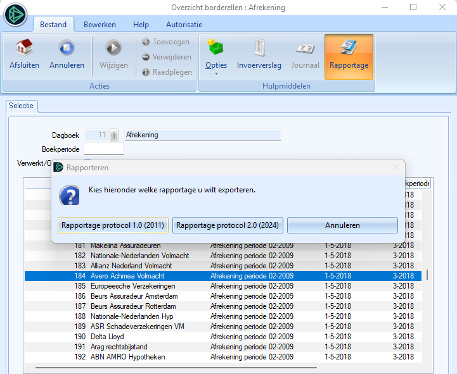
Task: Select row 186 Beurs Assuradeur Amsterdam
Action: click(x=223, y=296)
